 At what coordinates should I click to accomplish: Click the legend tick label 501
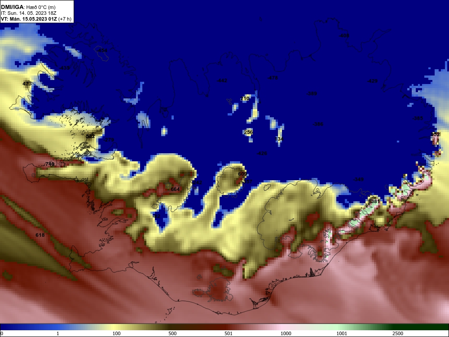228,333
